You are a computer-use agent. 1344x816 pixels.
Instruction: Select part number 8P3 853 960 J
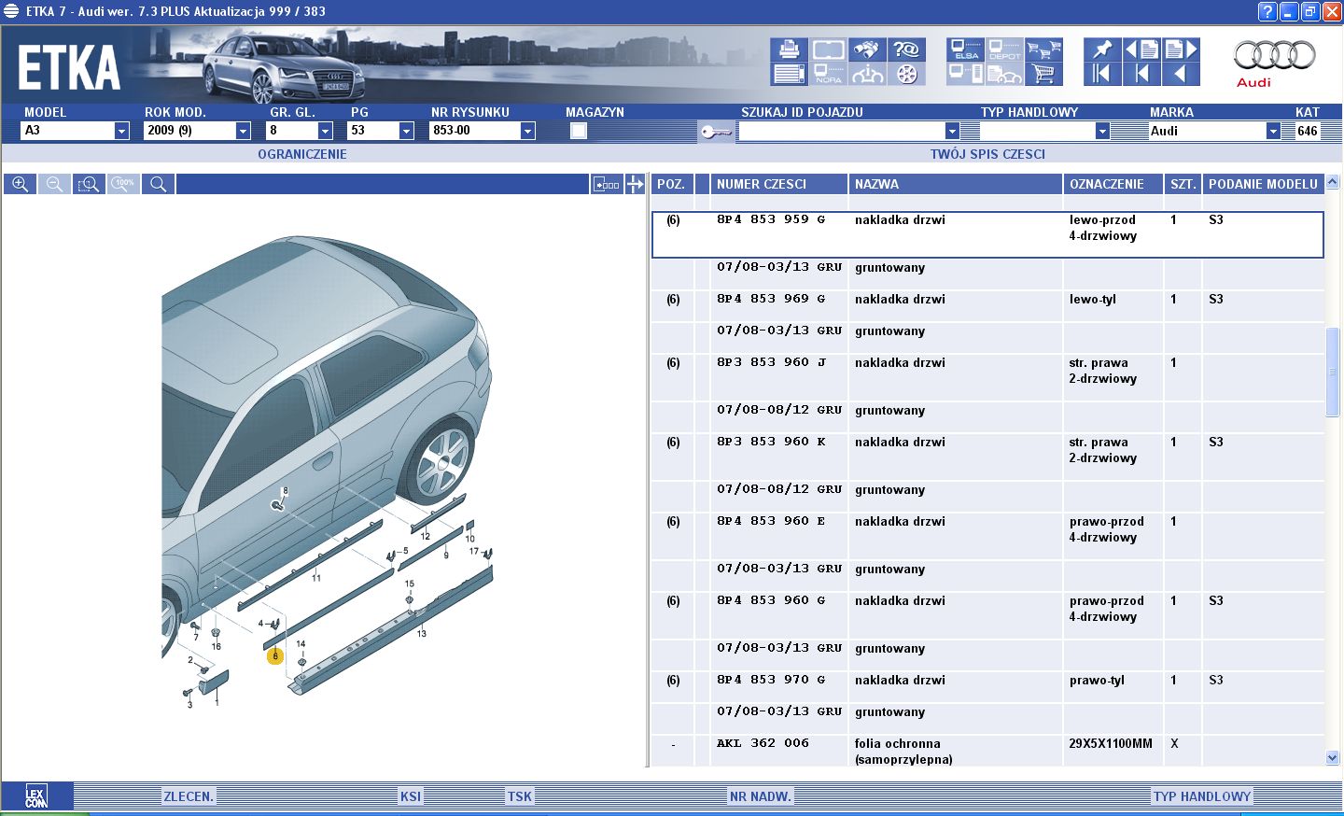(x=771, y=362)
